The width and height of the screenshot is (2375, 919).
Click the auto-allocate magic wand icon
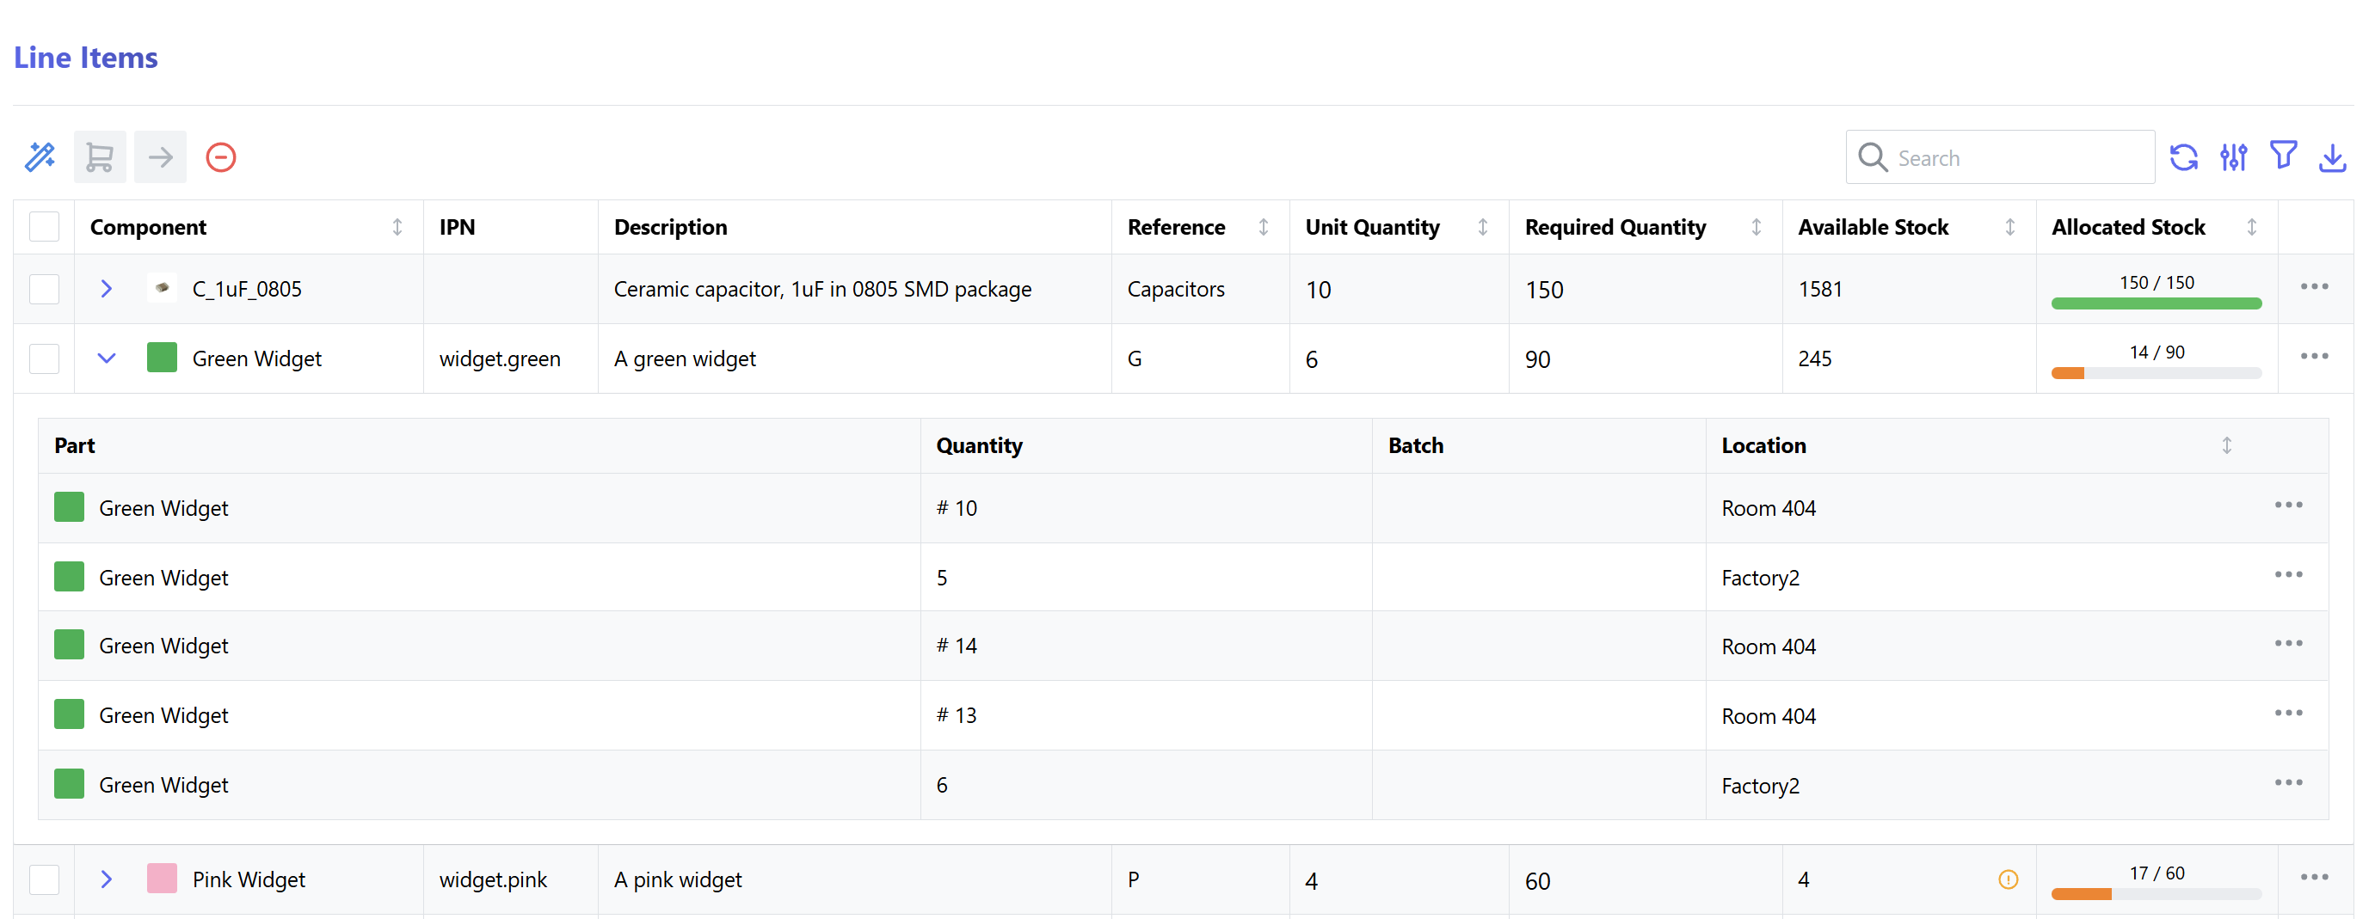point(40,156)
